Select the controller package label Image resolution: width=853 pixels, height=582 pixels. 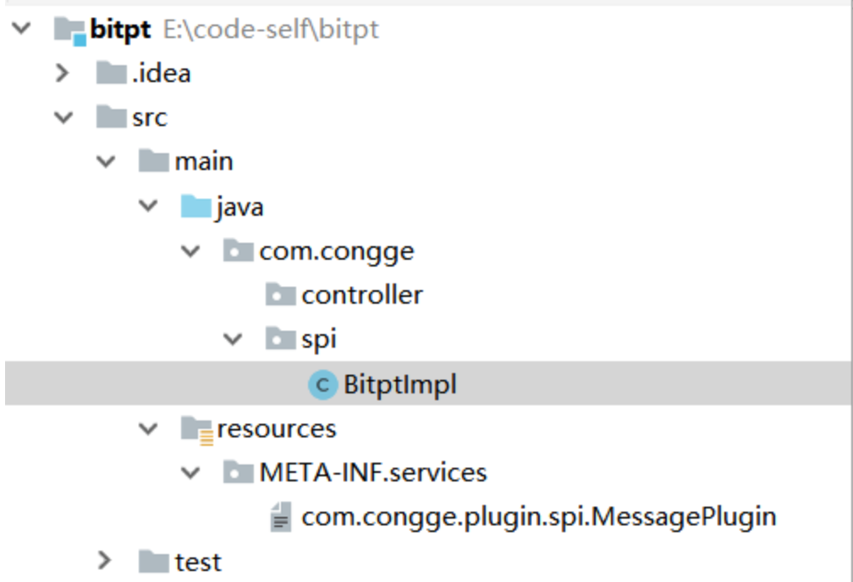click(362, 295)
